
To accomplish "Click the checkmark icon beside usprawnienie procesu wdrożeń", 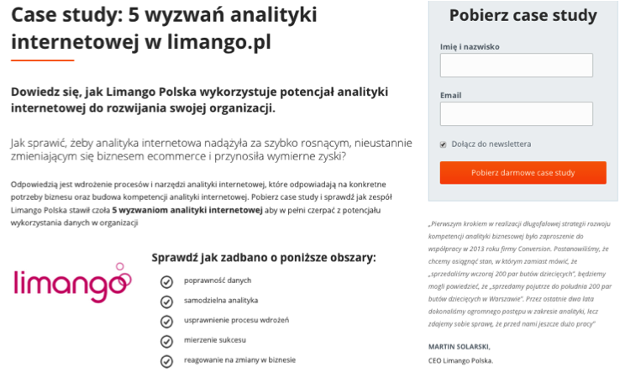I will [x=166, y=322].
